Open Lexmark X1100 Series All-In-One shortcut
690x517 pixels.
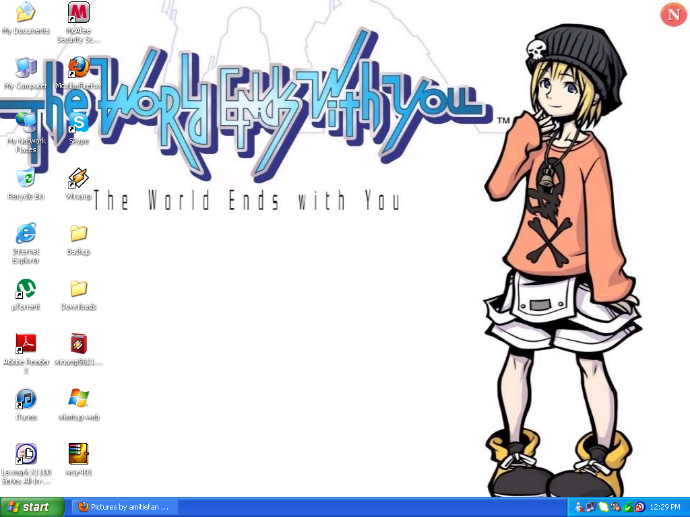pyautogui.click(x=26, y=454)
